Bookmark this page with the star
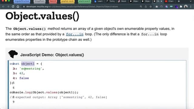The width and height of the screenshot is (194, 109). [151, 7]
